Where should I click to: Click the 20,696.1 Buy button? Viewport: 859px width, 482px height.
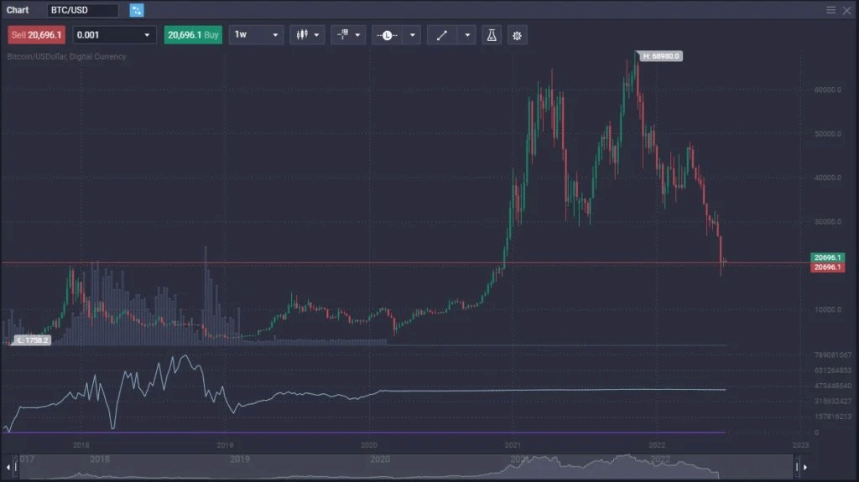(x=193, y=35)
